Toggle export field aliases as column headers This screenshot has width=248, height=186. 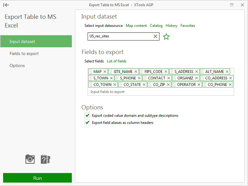pyautogui.click(x=87, y=123)
